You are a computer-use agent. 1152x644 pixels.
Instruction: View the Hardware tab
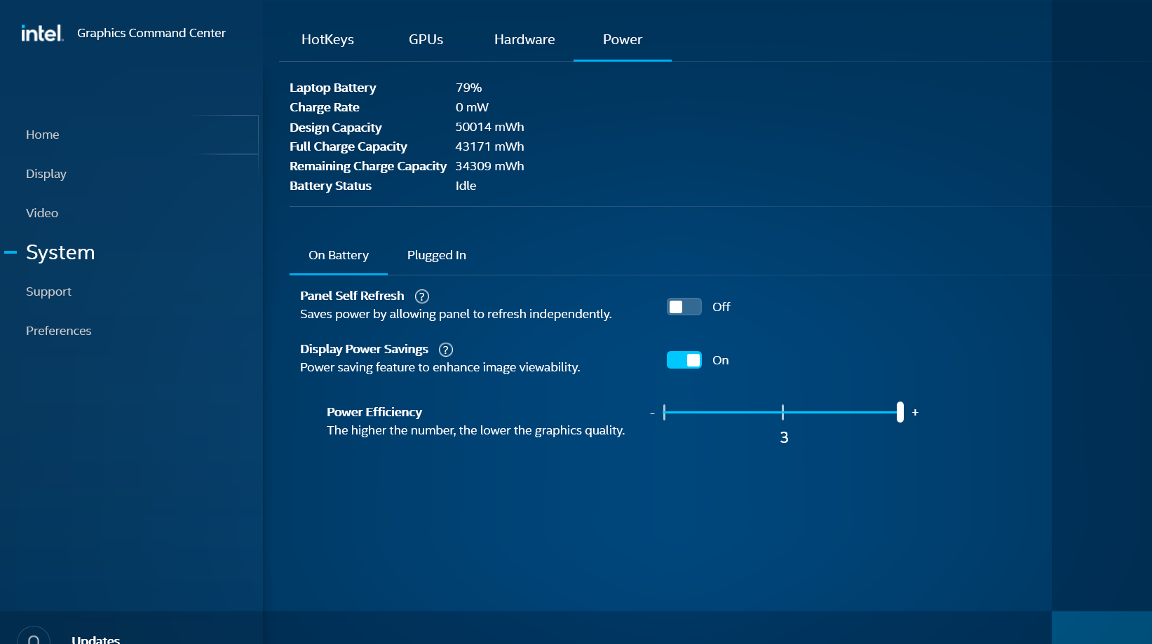(x=524, y=39)
